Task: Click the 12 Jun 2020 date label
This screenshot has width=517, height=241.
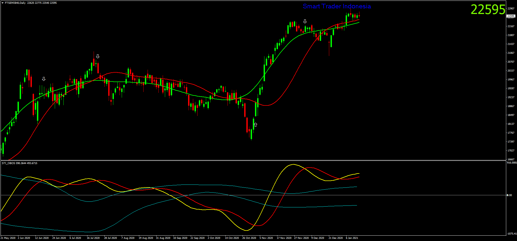Action: click(x=42, y=238)
